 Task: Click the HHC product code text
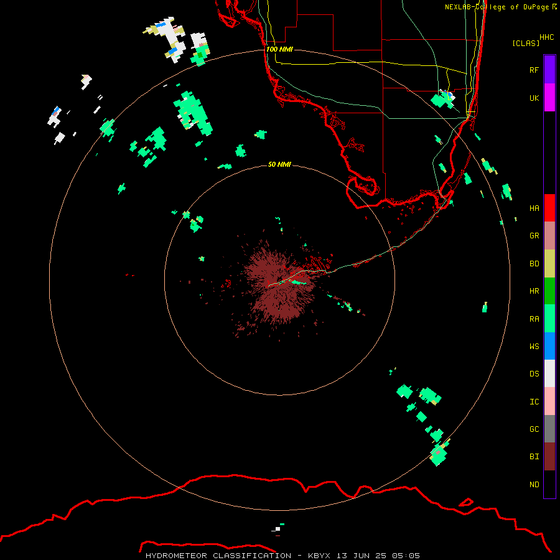pyautogui.click(x=546, y=37)
